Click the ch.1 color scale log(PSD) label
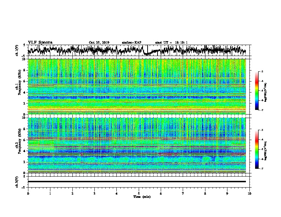This screenshot has height=217, width=281. (266, 92)
